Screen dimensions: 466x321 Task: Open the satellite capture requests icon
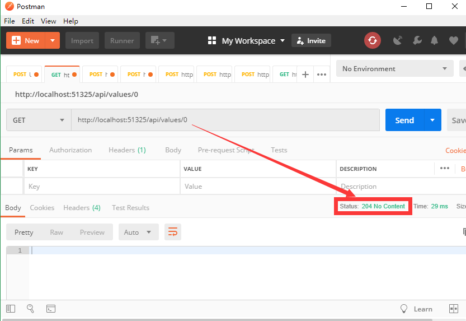(397, 40)
